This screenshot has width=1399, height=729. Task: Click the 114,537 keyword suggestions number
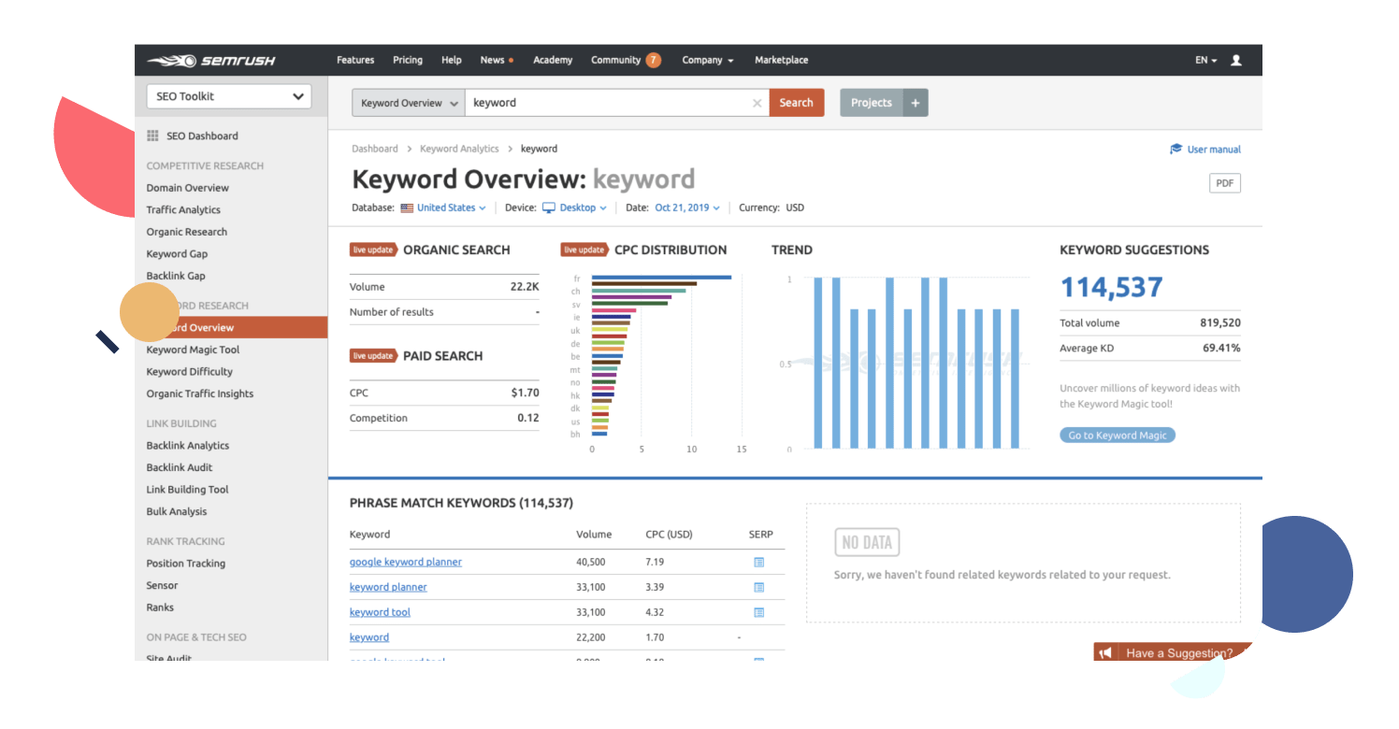pos(1112,287)
